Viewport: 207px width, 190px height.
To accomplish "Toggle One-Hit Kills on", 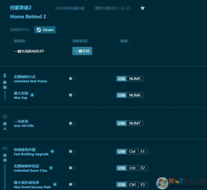I will (72, 123).
